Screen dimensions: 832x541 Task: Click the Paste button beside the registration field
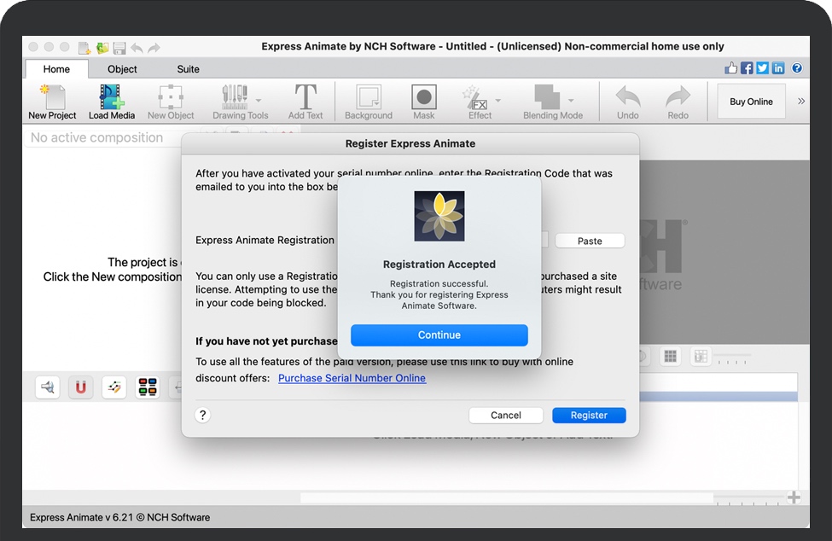[x=590, y=241]
